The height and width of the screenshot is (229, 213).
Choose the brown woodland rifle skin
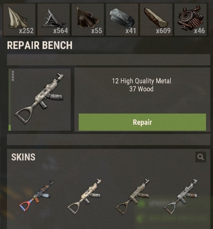132,196
